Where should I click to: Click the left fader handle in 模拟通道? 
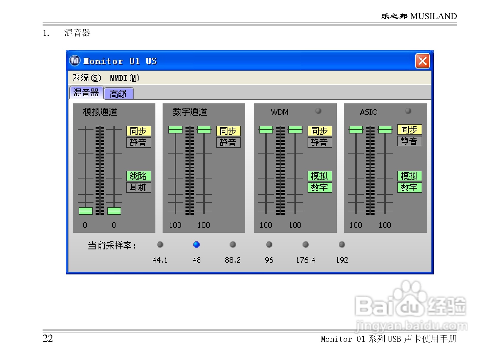tap(85, 211)
